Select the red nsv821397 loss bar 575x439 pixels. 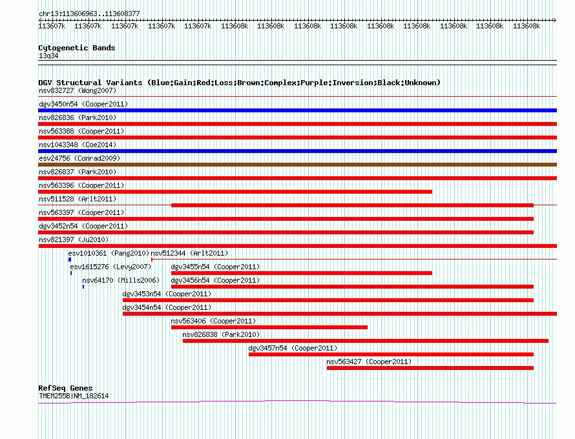pos(297,246)
